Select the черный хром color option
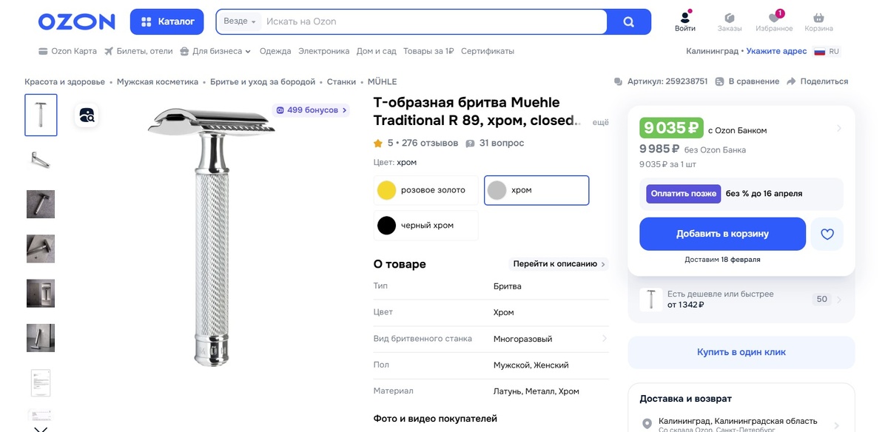This screenshot has height=432, width=888. click(x=425, y=226)
